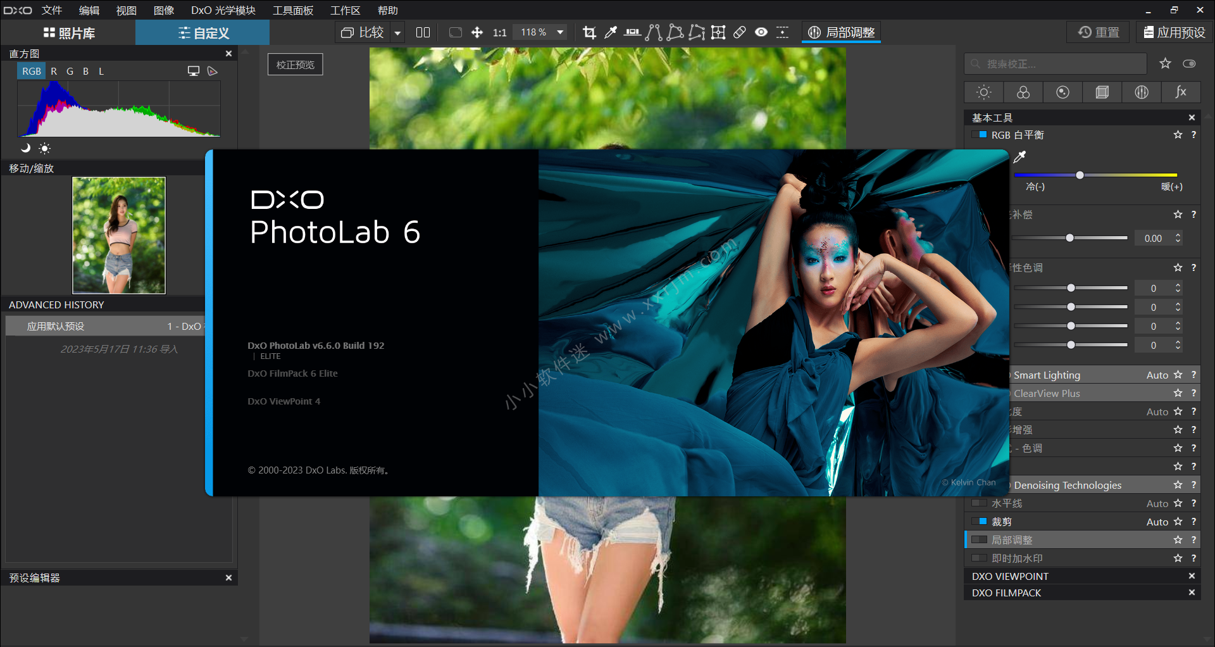Screen dimensions: 1215x647
Task: Show the fx Effects palette
Action: click(x=1181, y=92)
